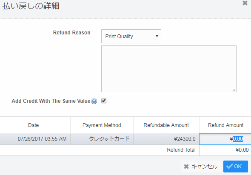The width and height of the screenshot is (251, 175).
Task: Click the OK button
Action: click(236, 167)
